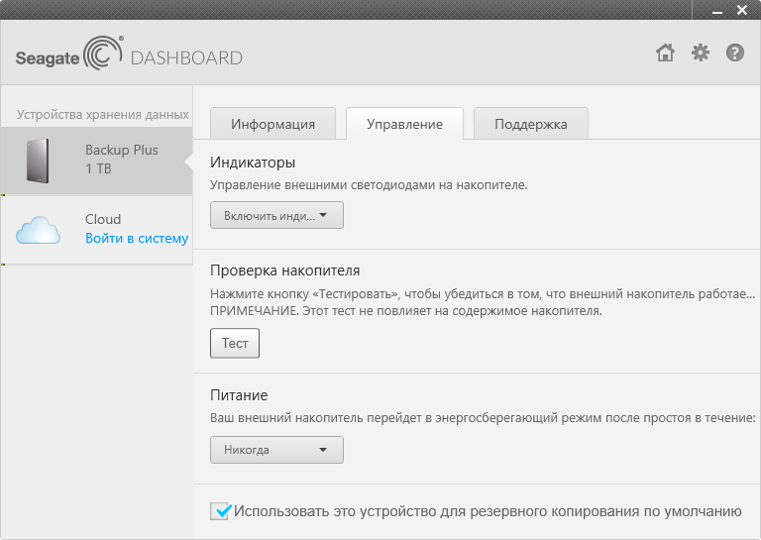Select the Backup Plus 1 TB label
The height and width of the screenshot is (540, 761).
tap(121, 160)
